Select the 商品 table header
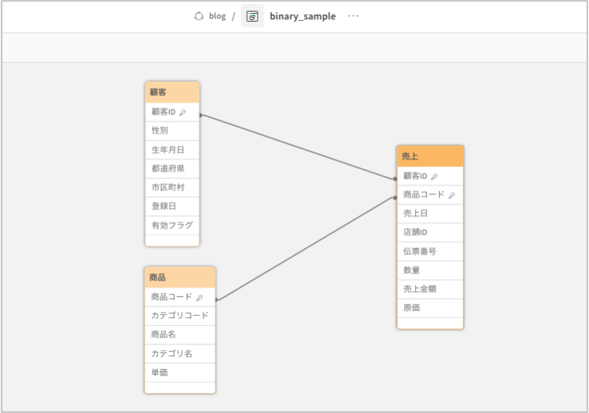Screen dimensions: 589x413 coord(179,277)
